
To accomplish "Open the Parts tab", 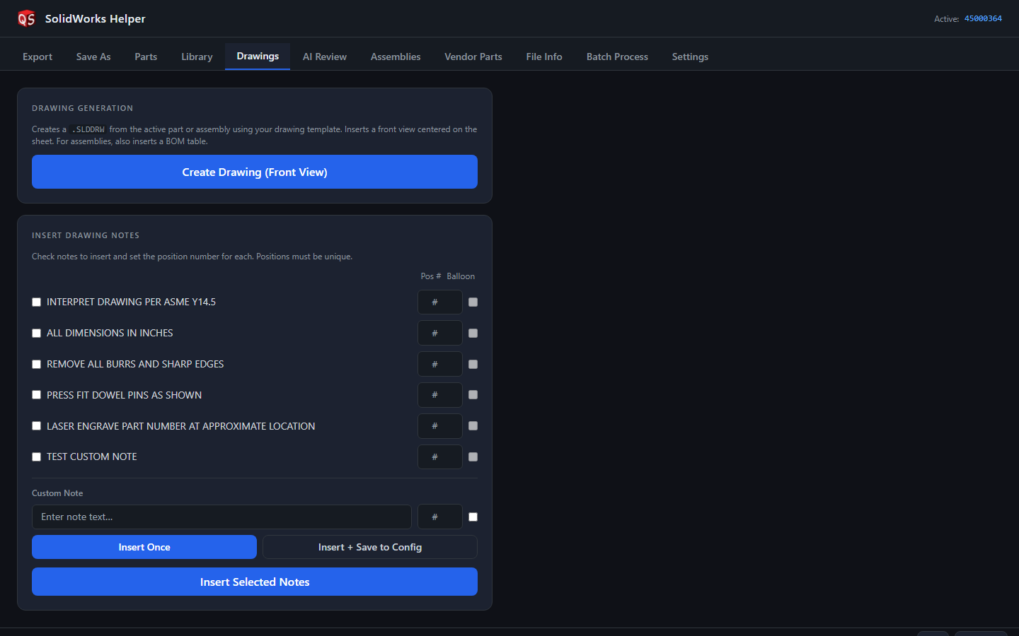I will click(146, 57).
